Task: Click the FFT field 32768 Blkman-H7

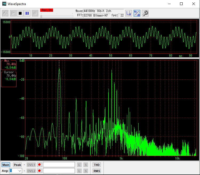Action: (x=97, y=15)
